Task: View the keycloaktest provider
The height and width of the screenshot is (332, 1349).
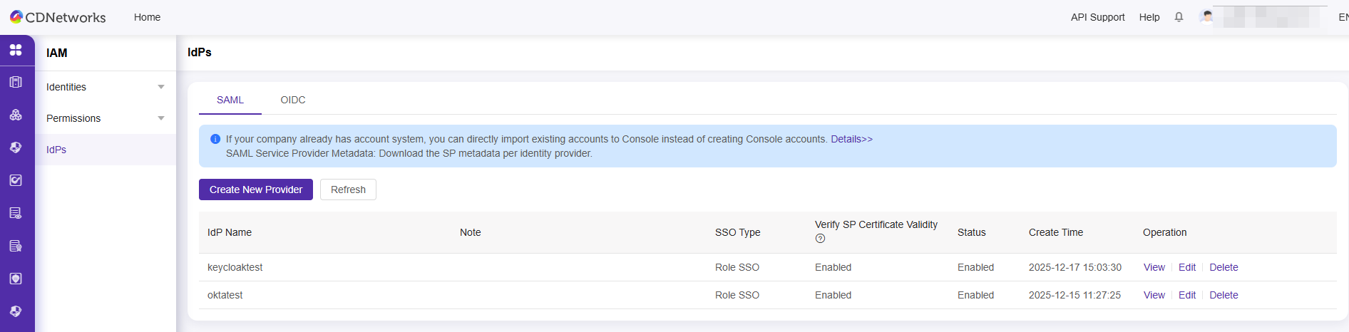Action: point(1154,267)
